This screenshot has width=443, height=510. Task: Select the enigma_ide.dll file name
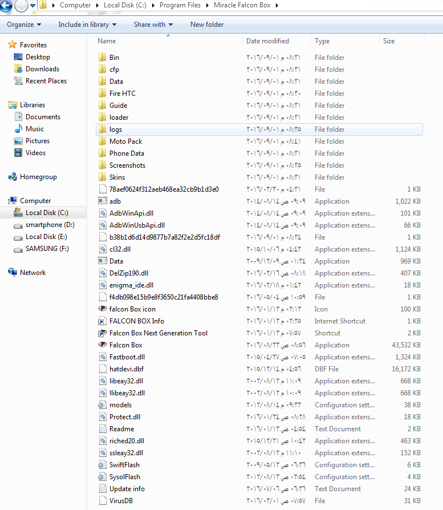coord(131,285)
